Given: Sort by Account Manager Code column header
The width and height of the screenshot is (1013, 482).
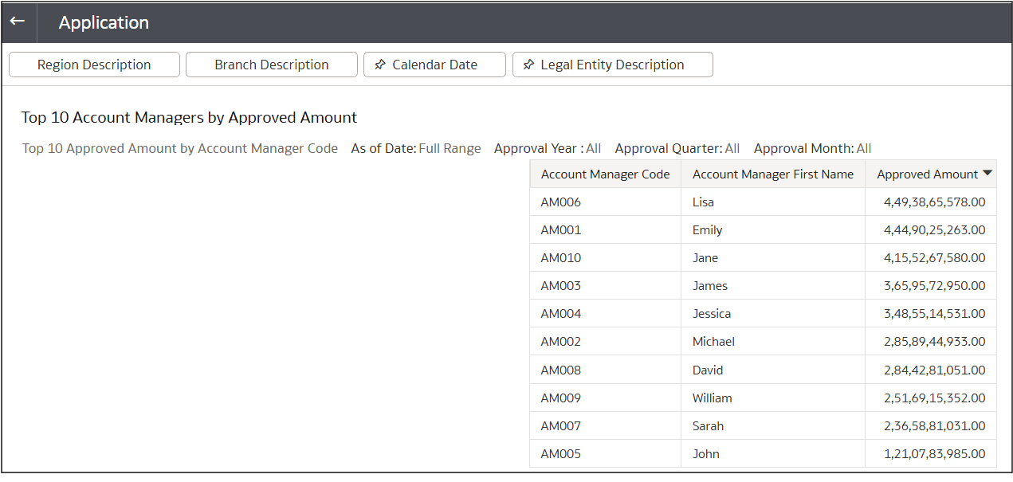Looking at the screenshot, I should click(x=605, y=174).
